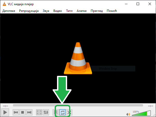The height and width of the screenshot is (117, 156).
Task: Toggle the loop repeat mode
Action: click(x=62, y=112)
